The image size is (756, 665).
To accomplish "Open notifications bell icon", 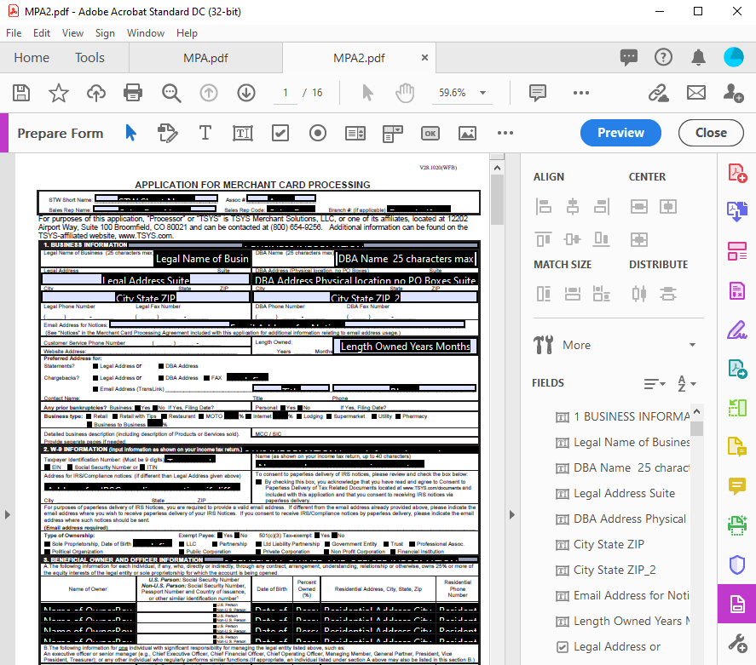I will (698, 57).
